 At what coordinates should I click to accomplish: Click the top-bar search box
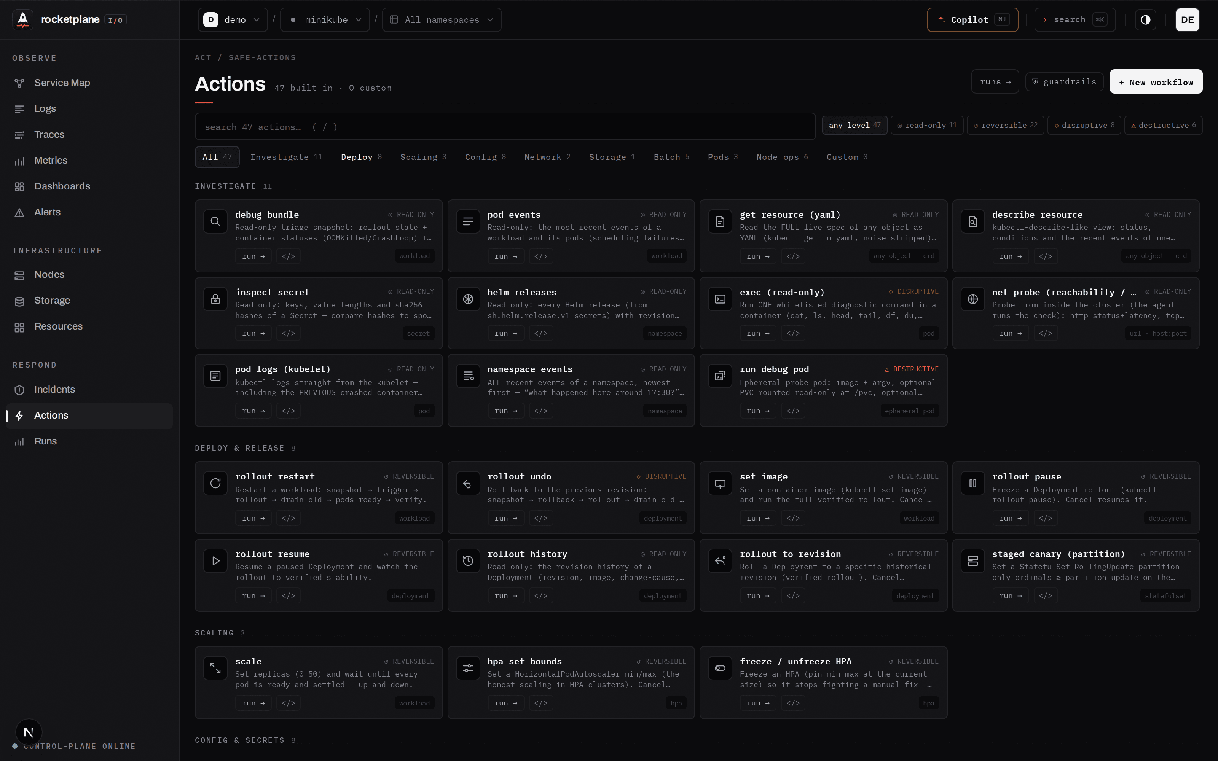point(1075,20)
